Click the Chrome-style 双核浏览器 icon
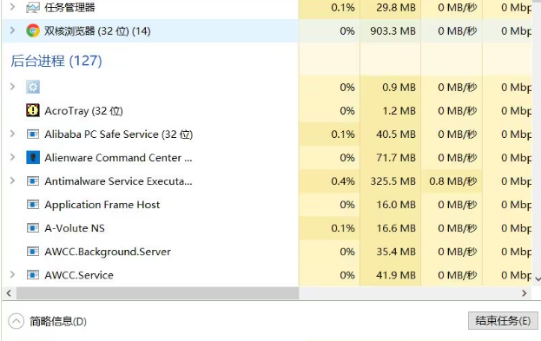 tap(33, 30)
